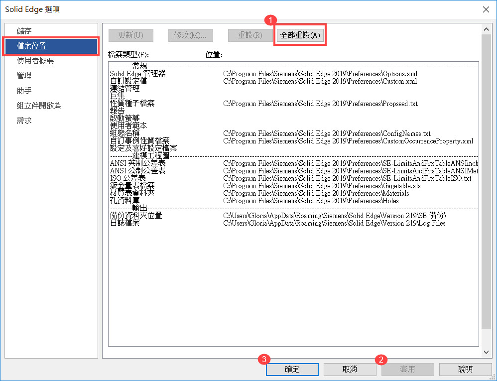Choose the 性質種子檔案 row
This screenshot has height=381, width=497.
tap(132, 104)
